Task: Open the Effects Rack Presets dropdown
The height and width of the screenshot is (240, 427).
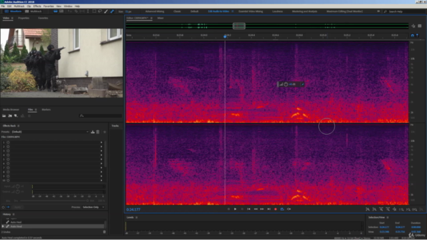Action: click(x=50, y=132)
